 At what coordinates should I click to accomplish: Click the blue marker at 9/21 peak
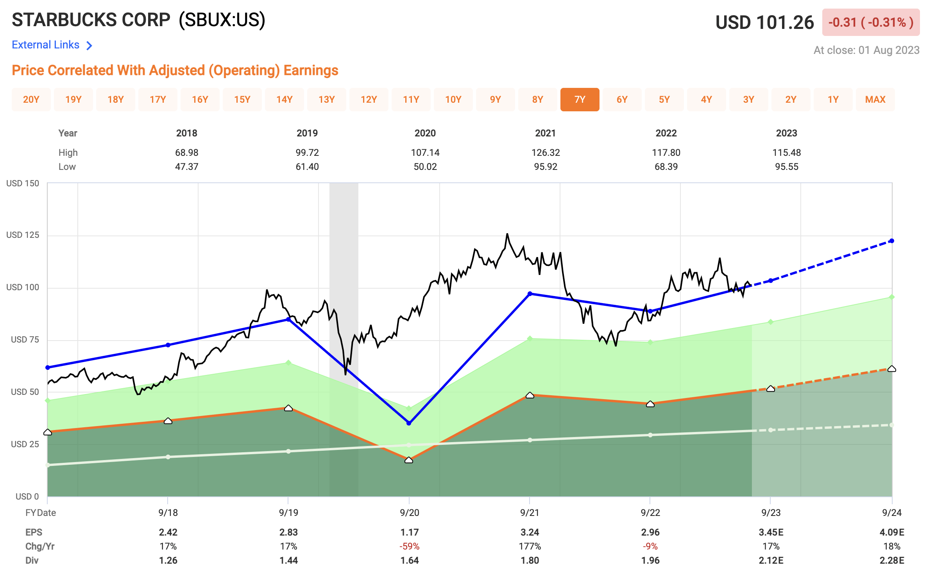pos(530,294)
